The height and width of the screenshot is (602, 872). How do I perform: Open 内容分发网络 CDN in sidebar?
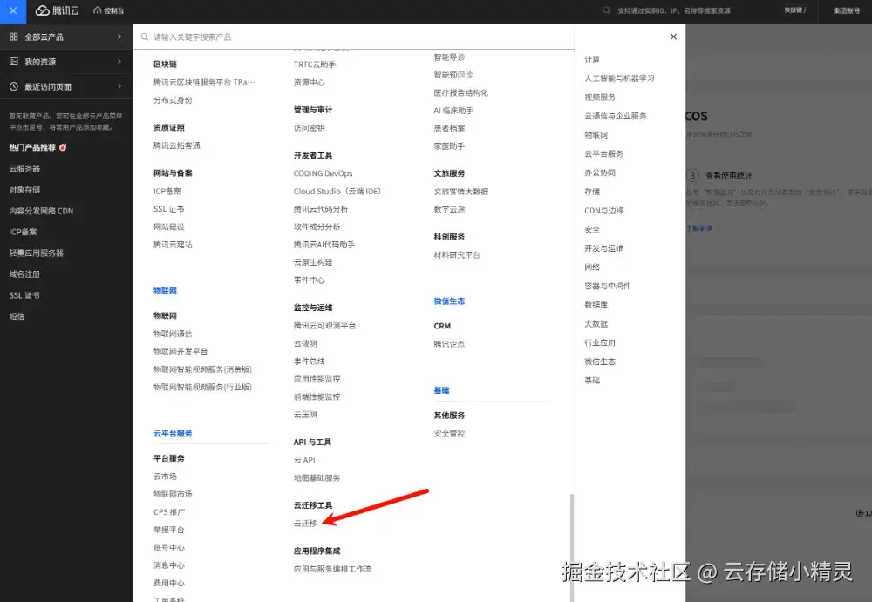[41, 211]
